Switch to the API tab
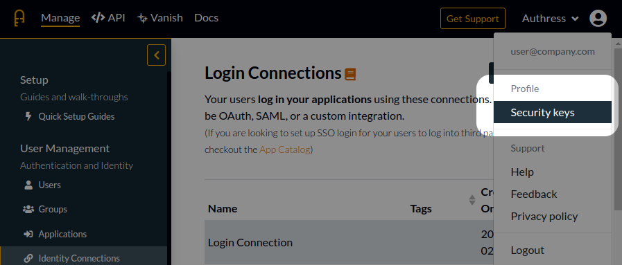The width and height of the screenshot is (622, 265). coord(108,18)
